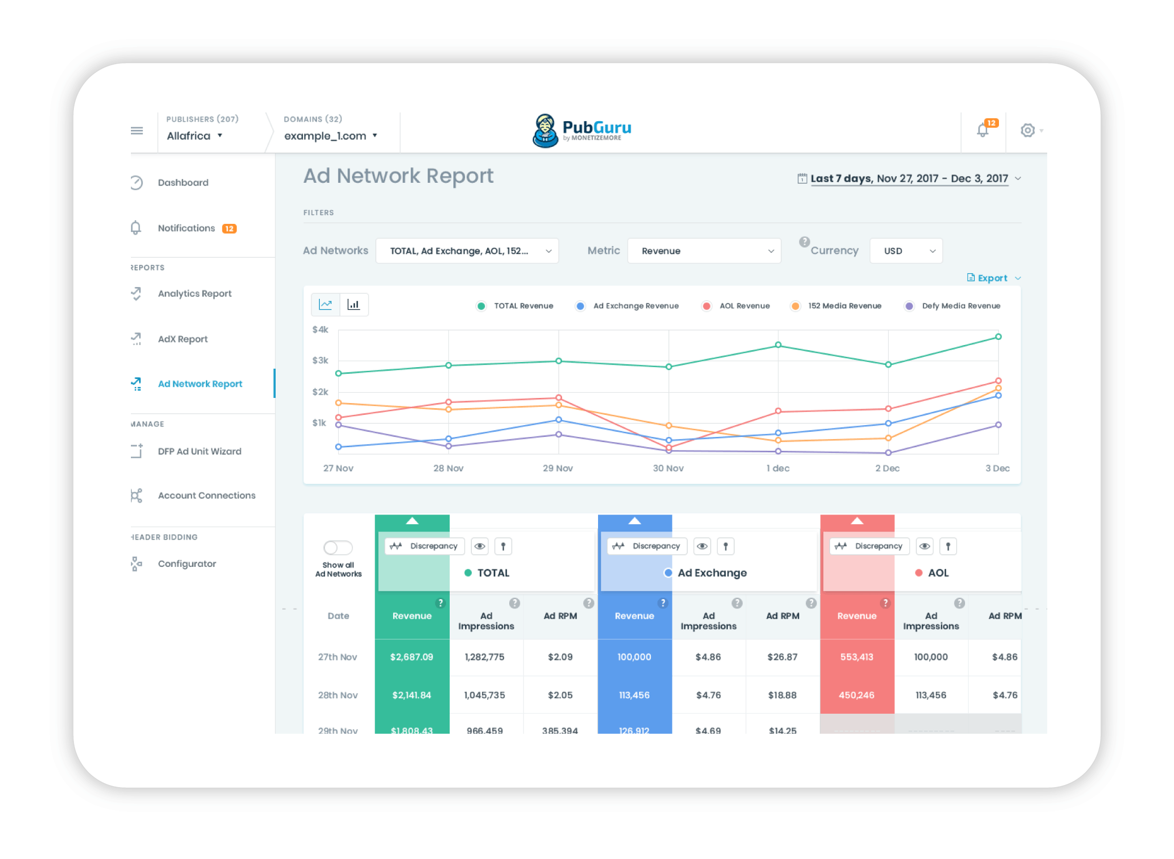Screen dimensions: 1174x859
Task: Click Discrepancy button for TOTAL
Action: [x=425, y=546]
